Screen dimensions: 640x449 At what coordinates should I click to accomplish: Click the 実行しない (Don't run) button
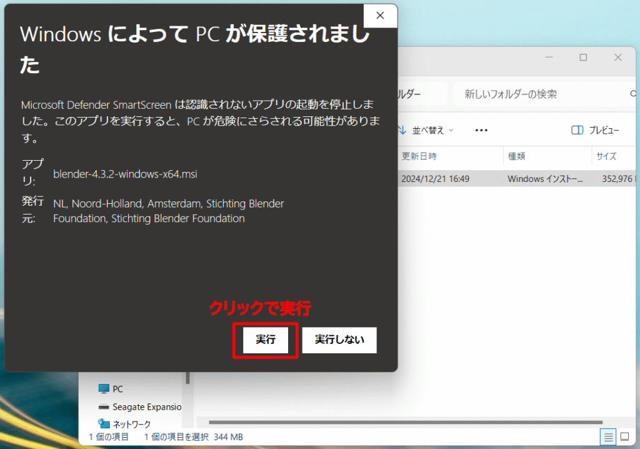(339, 340)
